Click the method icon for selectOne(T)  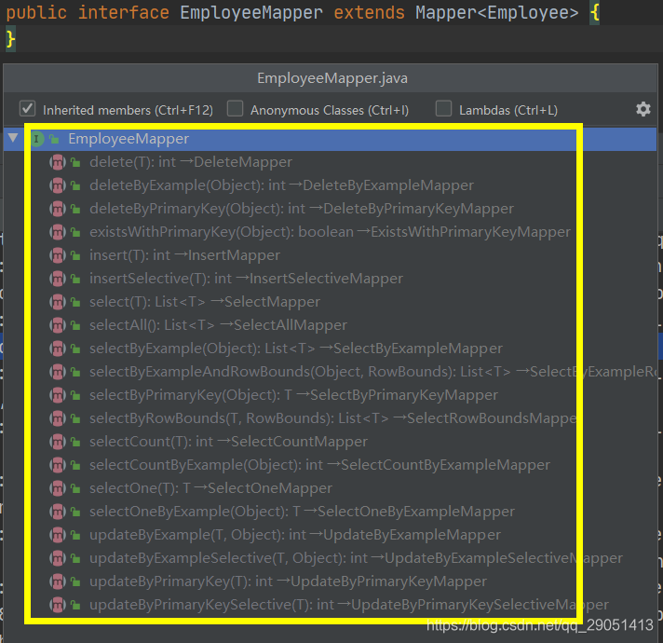click(58, 487)
